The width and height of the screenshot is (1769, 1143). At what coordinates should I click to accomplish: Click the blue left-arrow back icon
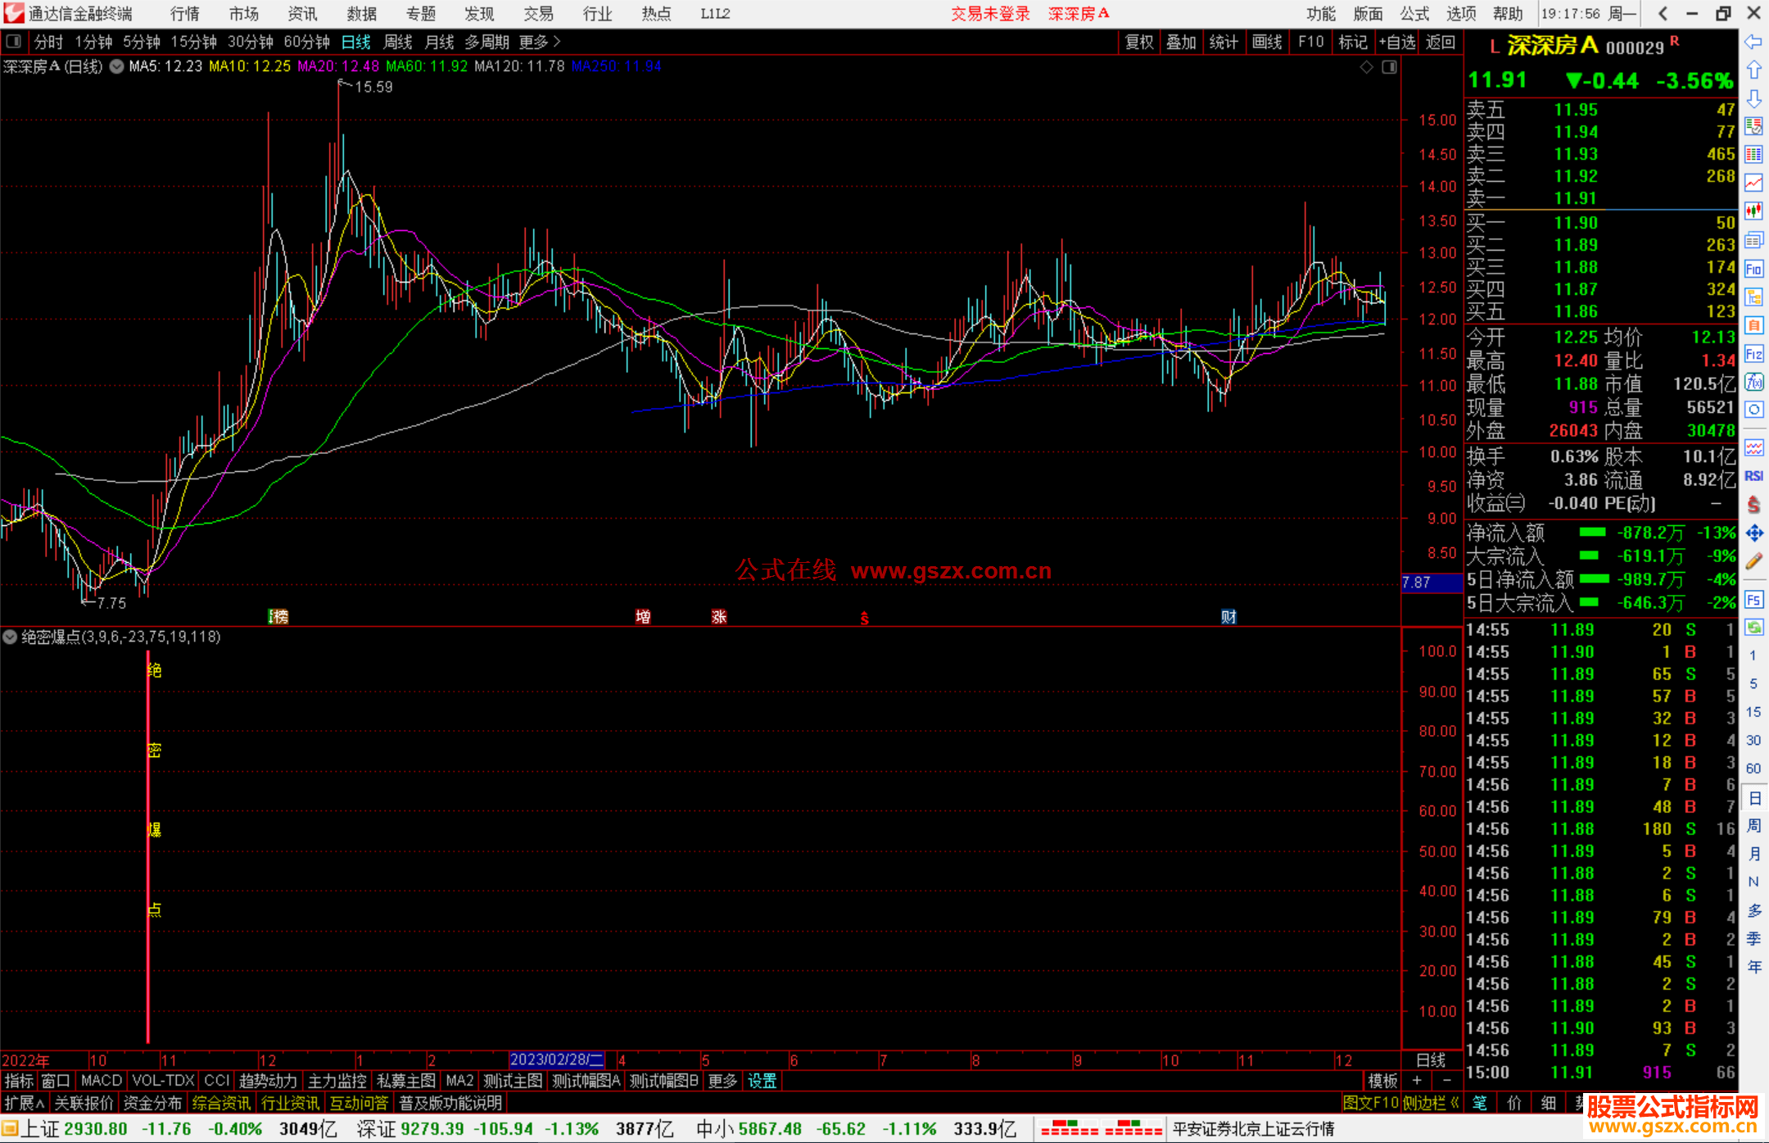[x=1753, y=42]
